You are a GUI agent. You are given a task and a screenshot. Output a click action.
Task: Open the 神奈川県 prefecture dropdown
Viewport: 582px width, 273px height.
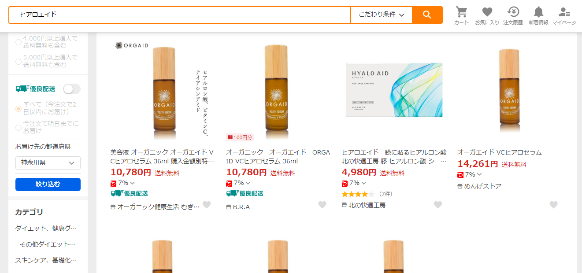[x=48, y=162]
